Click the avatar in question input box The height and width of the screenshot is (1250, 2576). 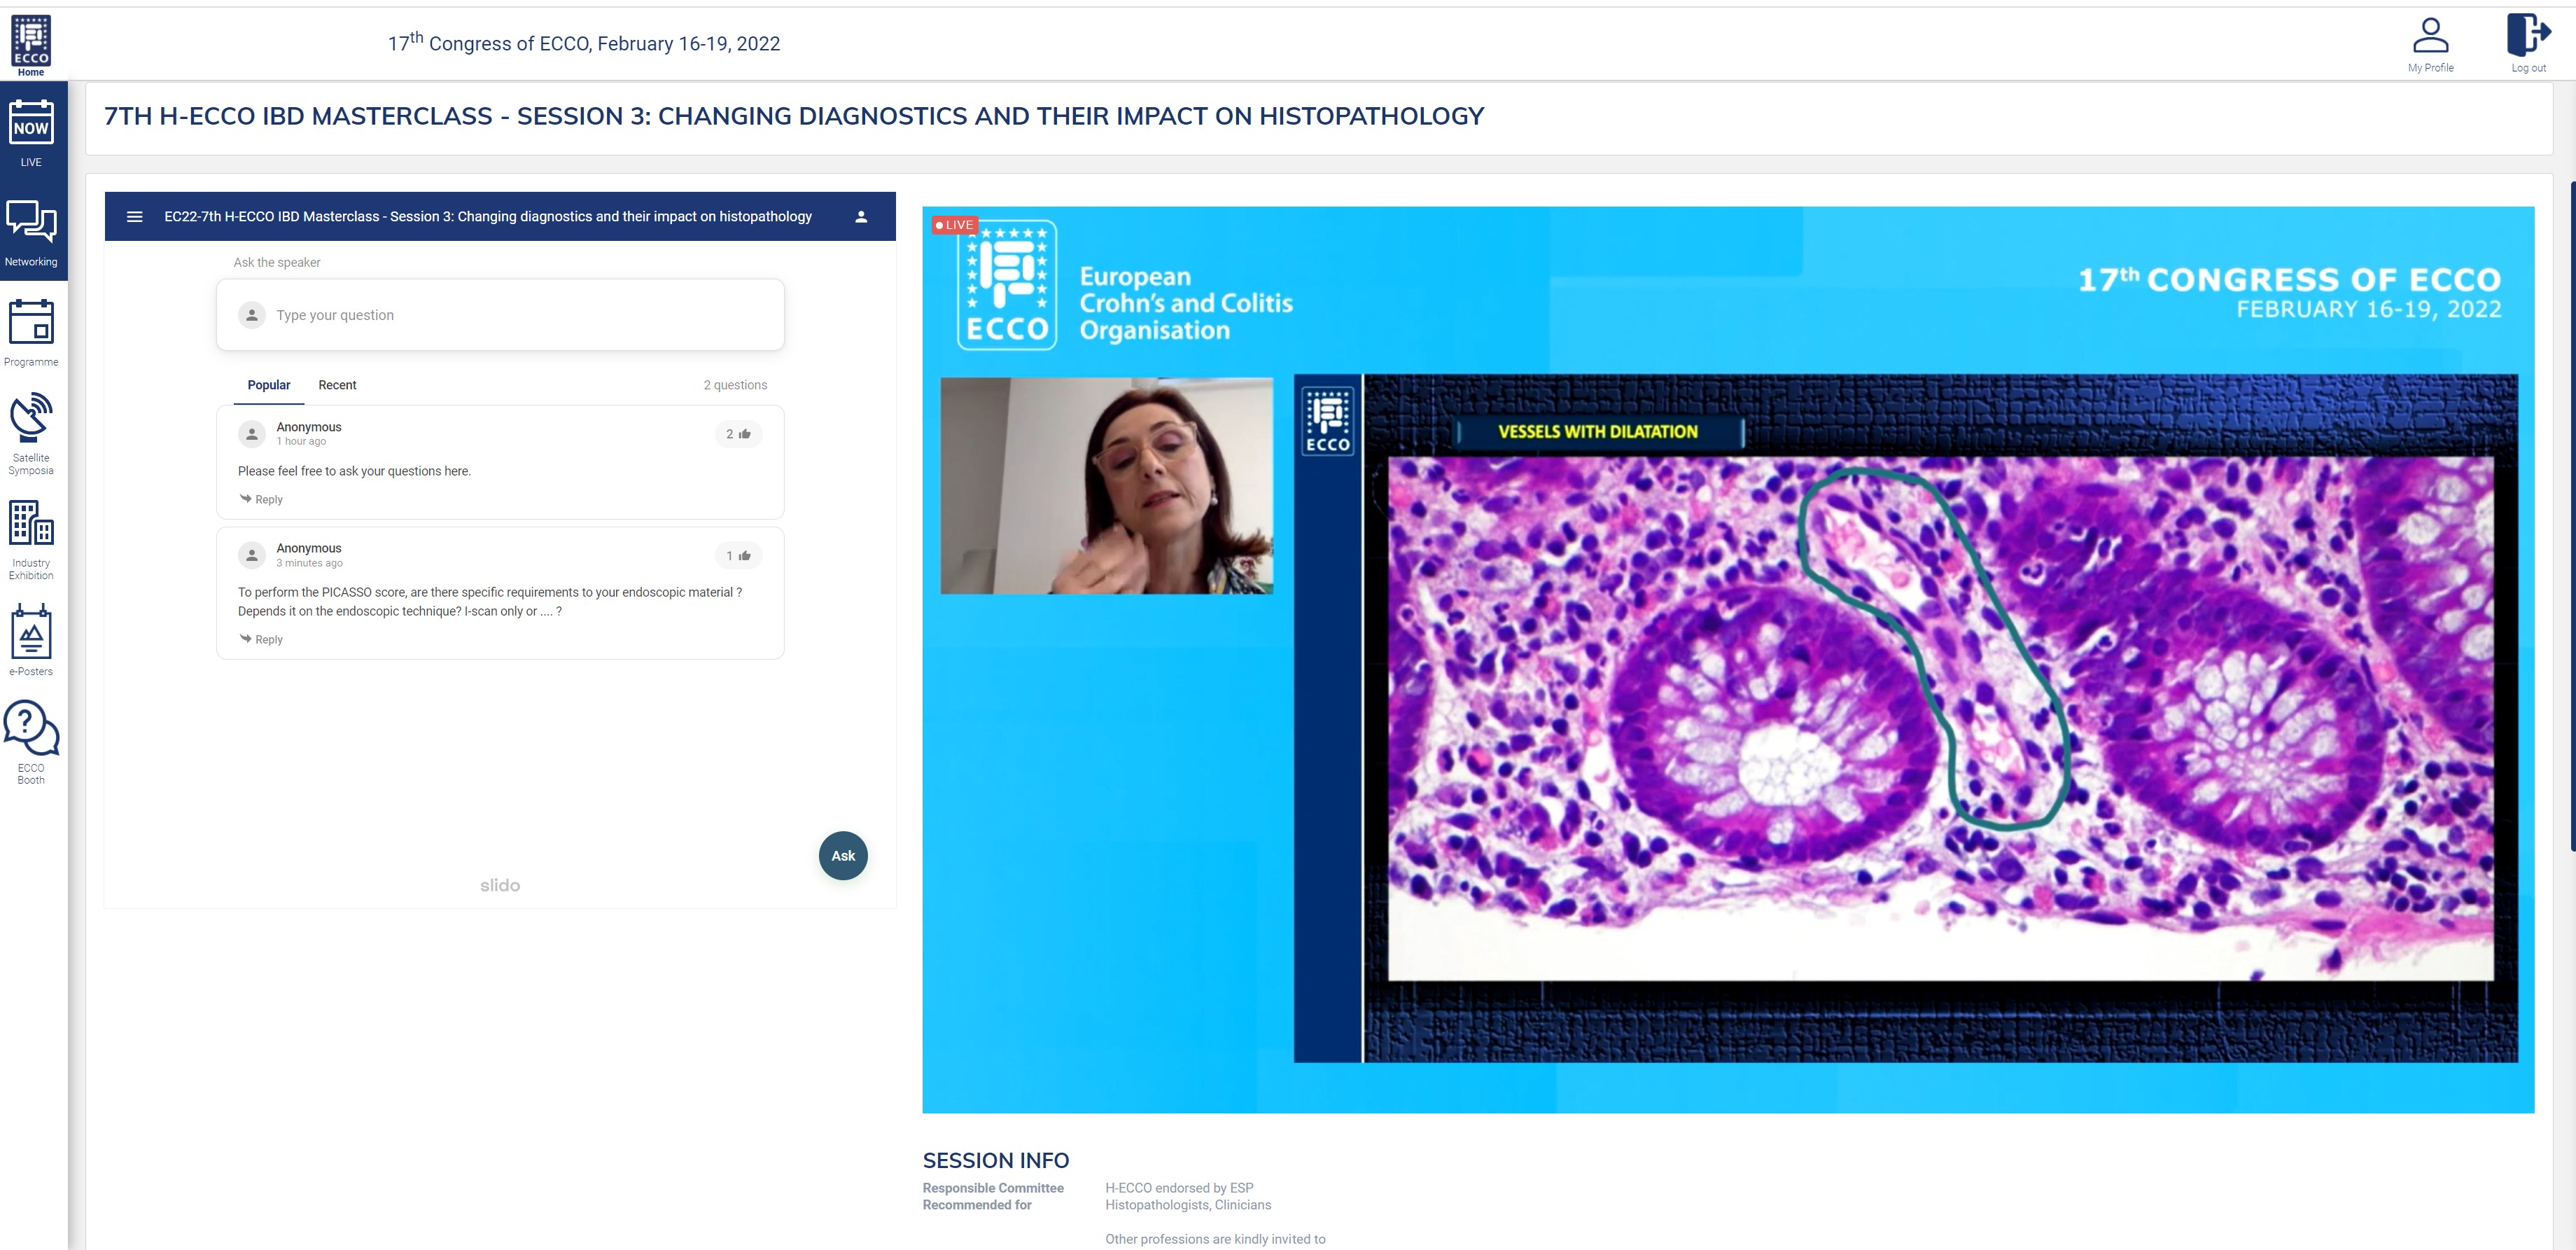click(252, 315)
